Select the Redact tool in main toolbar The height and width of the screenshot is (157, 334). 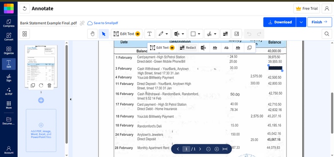point(225,34)
